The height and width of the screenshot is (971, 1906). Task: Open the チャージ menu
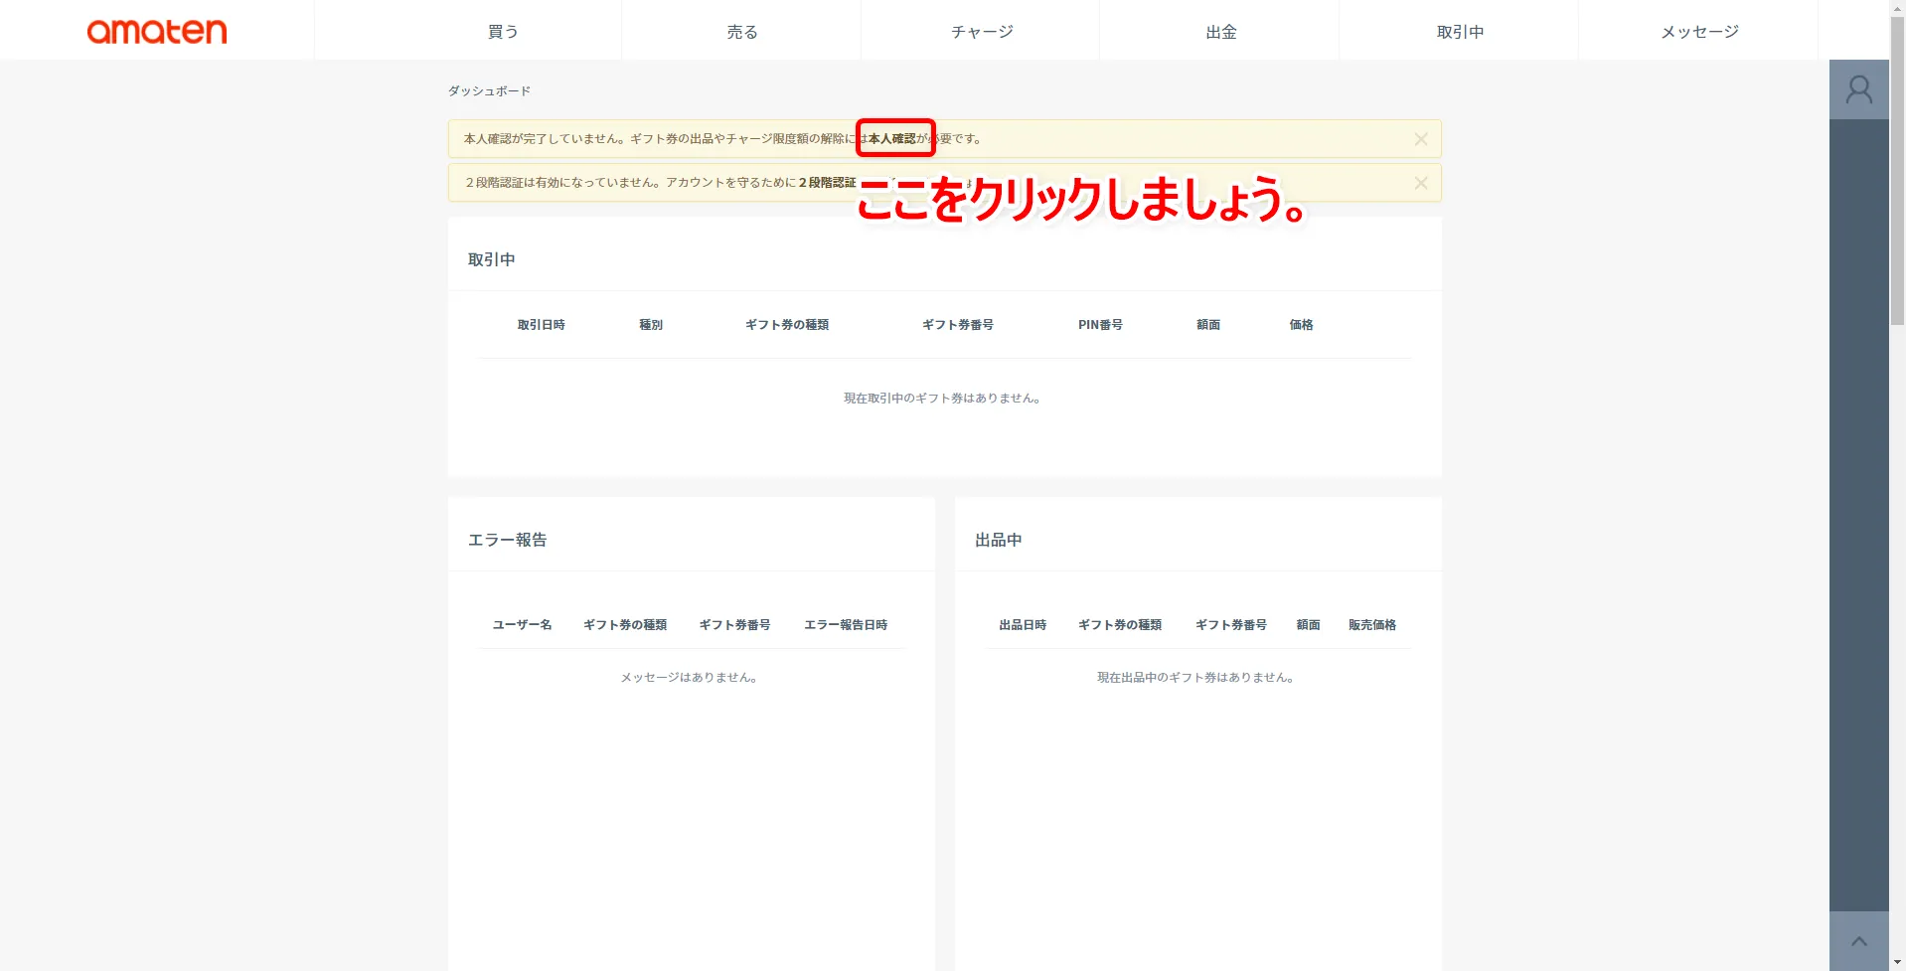[982, 32]
